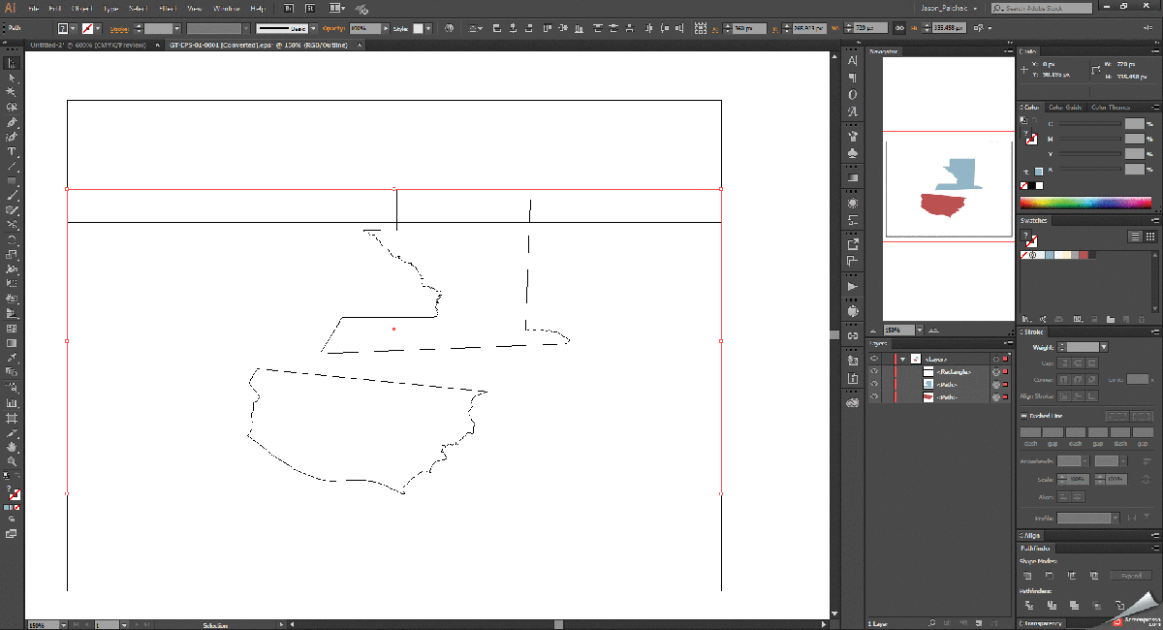The width and height of the screenshot is (1163, 630).
Task: Toggle visibility of the red <Path> sublayer
Action: pyautogui.click(x=874, y=397)
